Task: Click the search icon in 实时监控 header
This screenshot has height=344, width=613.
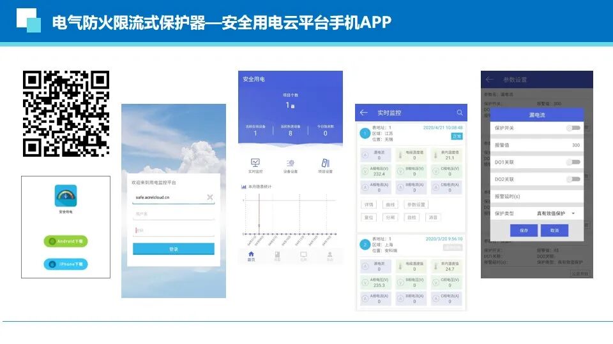Action: pos(460,112)
